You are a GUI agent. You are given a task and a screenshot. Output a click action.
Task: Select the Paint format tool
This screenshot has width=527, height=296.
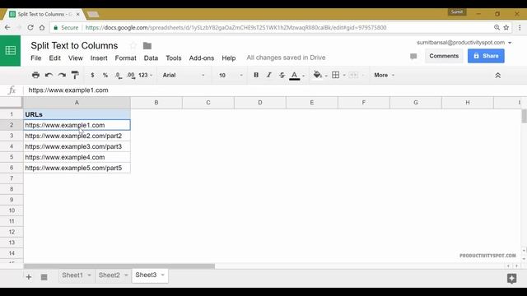click(x=75, y=75)
